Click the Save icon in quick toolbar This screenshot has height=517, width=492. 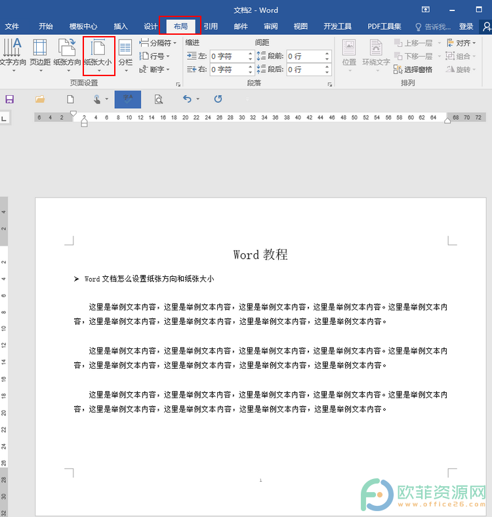click(10, 99)
